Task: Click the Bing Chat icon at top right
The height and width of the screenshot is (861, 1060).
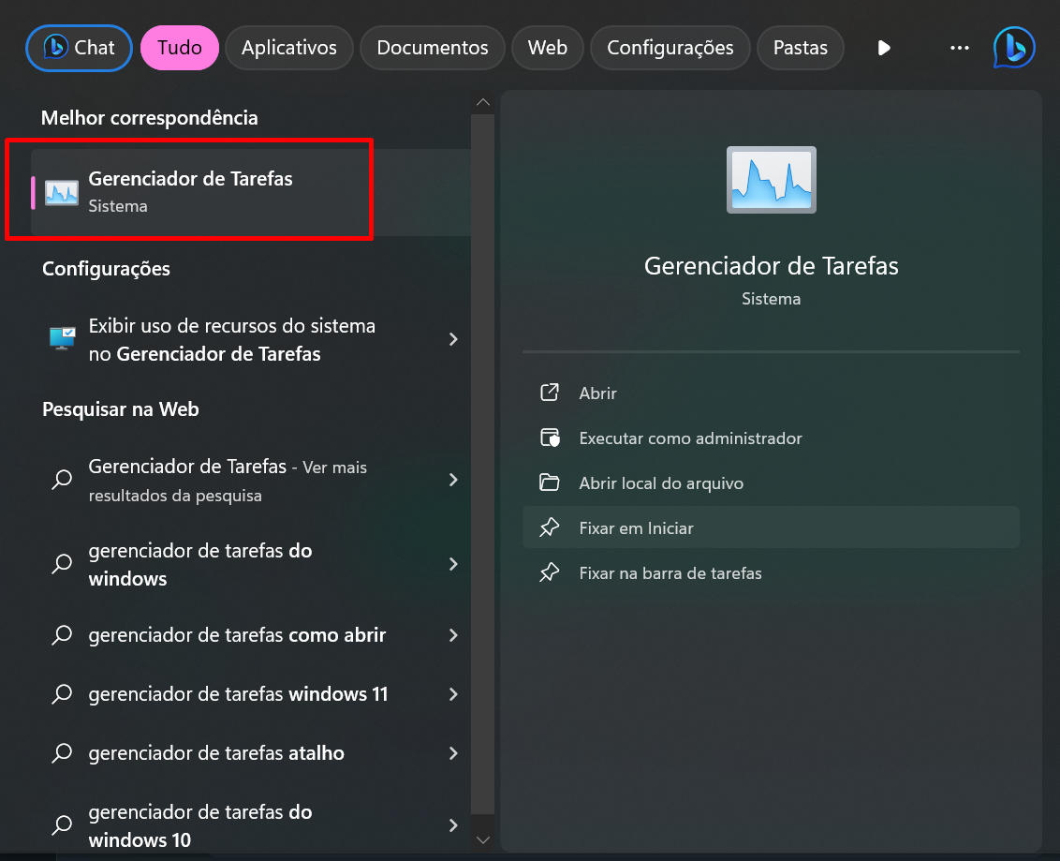Action: click(1013, 48)
